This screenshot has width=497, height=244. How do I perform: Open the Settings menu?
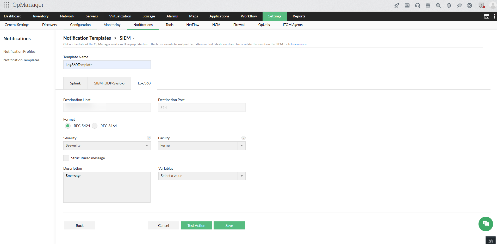[275, 16]
